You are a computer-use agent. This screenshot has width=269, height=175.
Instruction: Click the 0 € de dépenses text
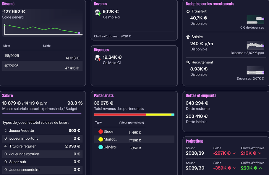coord(252,27)
